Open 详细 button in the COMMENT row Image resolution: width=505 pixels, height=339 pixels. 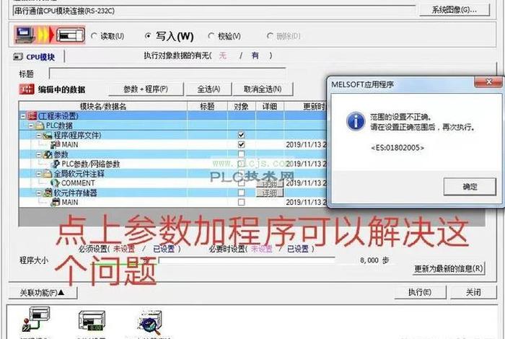[270, 183]
